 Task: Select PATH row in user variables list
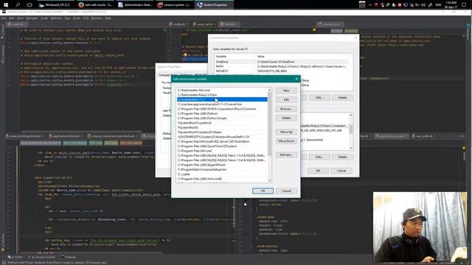tap(282, 66)
